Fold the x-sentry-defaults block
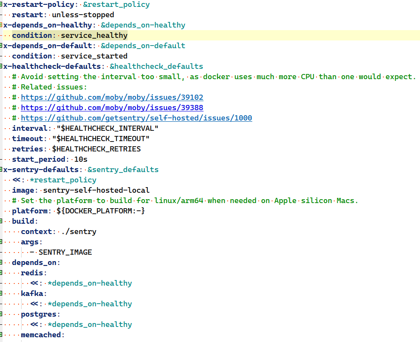Image resolution: width=420 pixels, height=342 pixels. [1, 170]
